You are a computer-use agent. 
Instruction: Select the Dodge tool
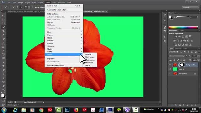tap(3, 66)
